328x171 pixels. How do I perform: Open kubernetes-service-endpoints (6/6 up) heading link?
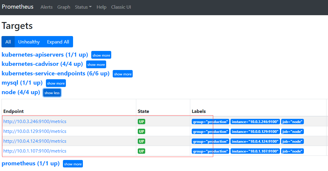coord(56,73)
